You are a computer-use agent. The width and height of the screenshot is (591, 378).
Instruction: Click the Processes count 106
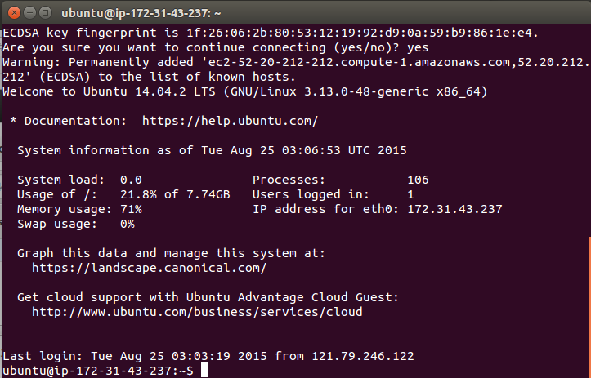[418, 180]
